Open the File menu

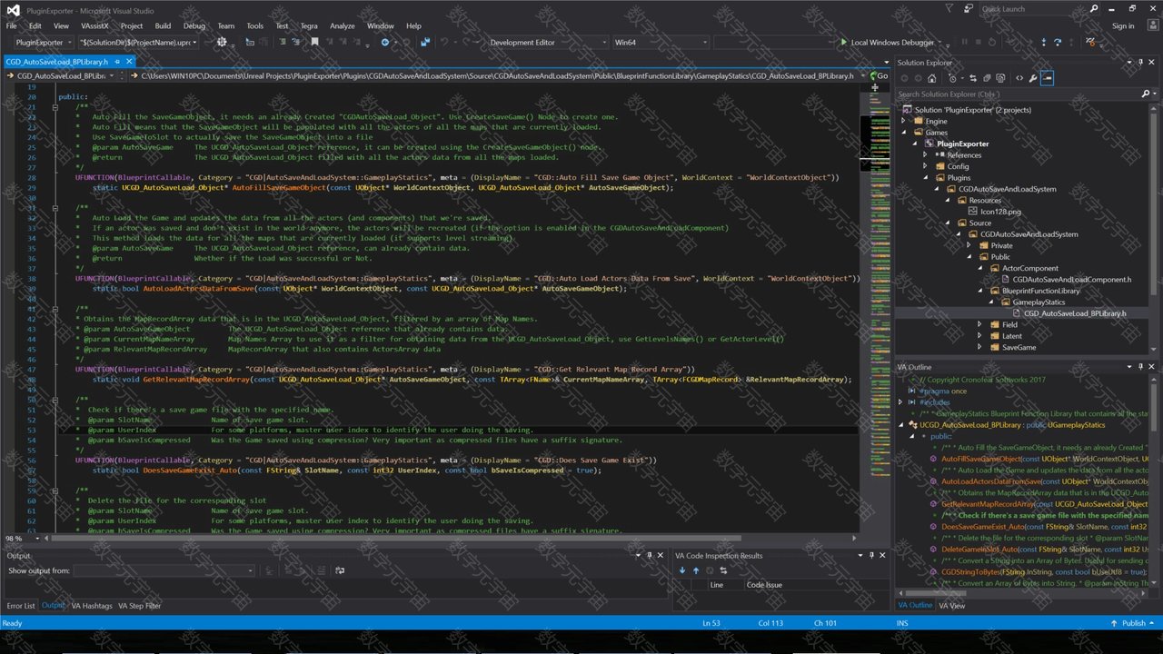tap(12, 26)
